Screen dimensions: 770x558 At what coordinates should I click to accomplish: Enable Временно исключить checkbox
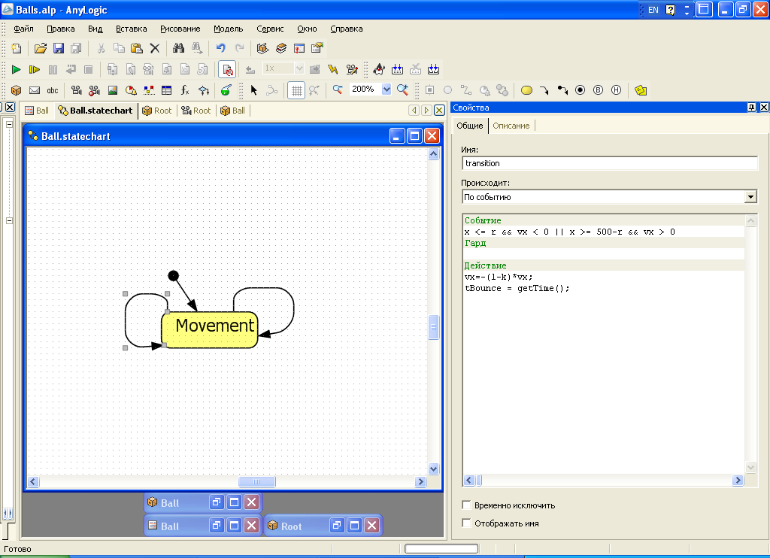pos(466,505)
